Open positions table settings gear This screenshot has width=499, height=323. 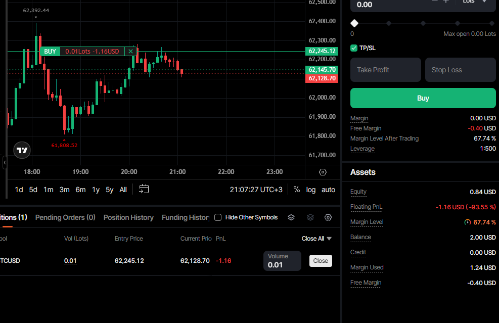[328, 217]
